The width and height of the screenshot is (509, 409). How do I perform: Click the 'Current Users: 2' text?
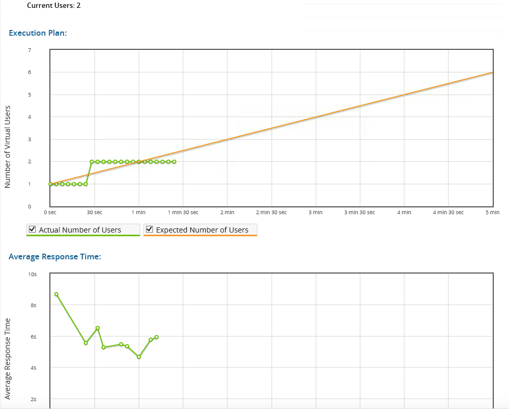(54, 6)
